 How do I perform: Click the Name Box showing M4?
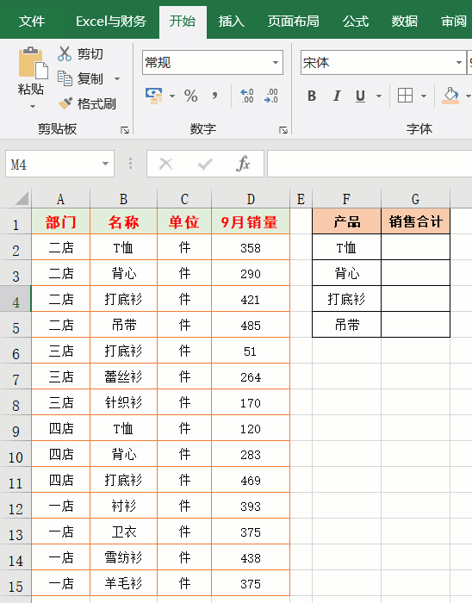pyautogui.click(x=59, y=164)
